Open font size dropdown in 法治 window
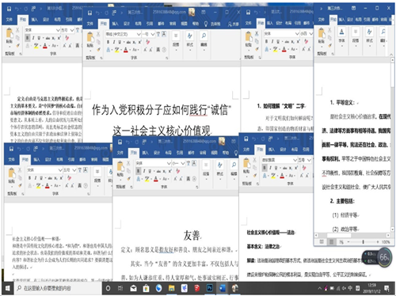 pyautogui.click(x=309, y=160)
